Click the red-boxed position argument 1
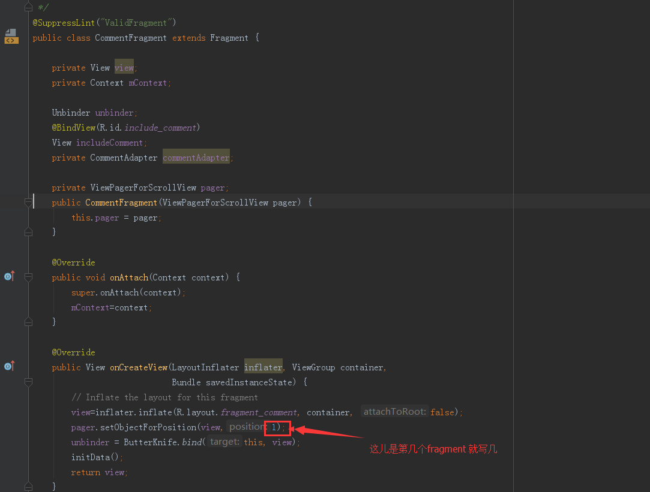Image resolution: width=650 pixels, height=492 pixels. [x=276, y=427]
